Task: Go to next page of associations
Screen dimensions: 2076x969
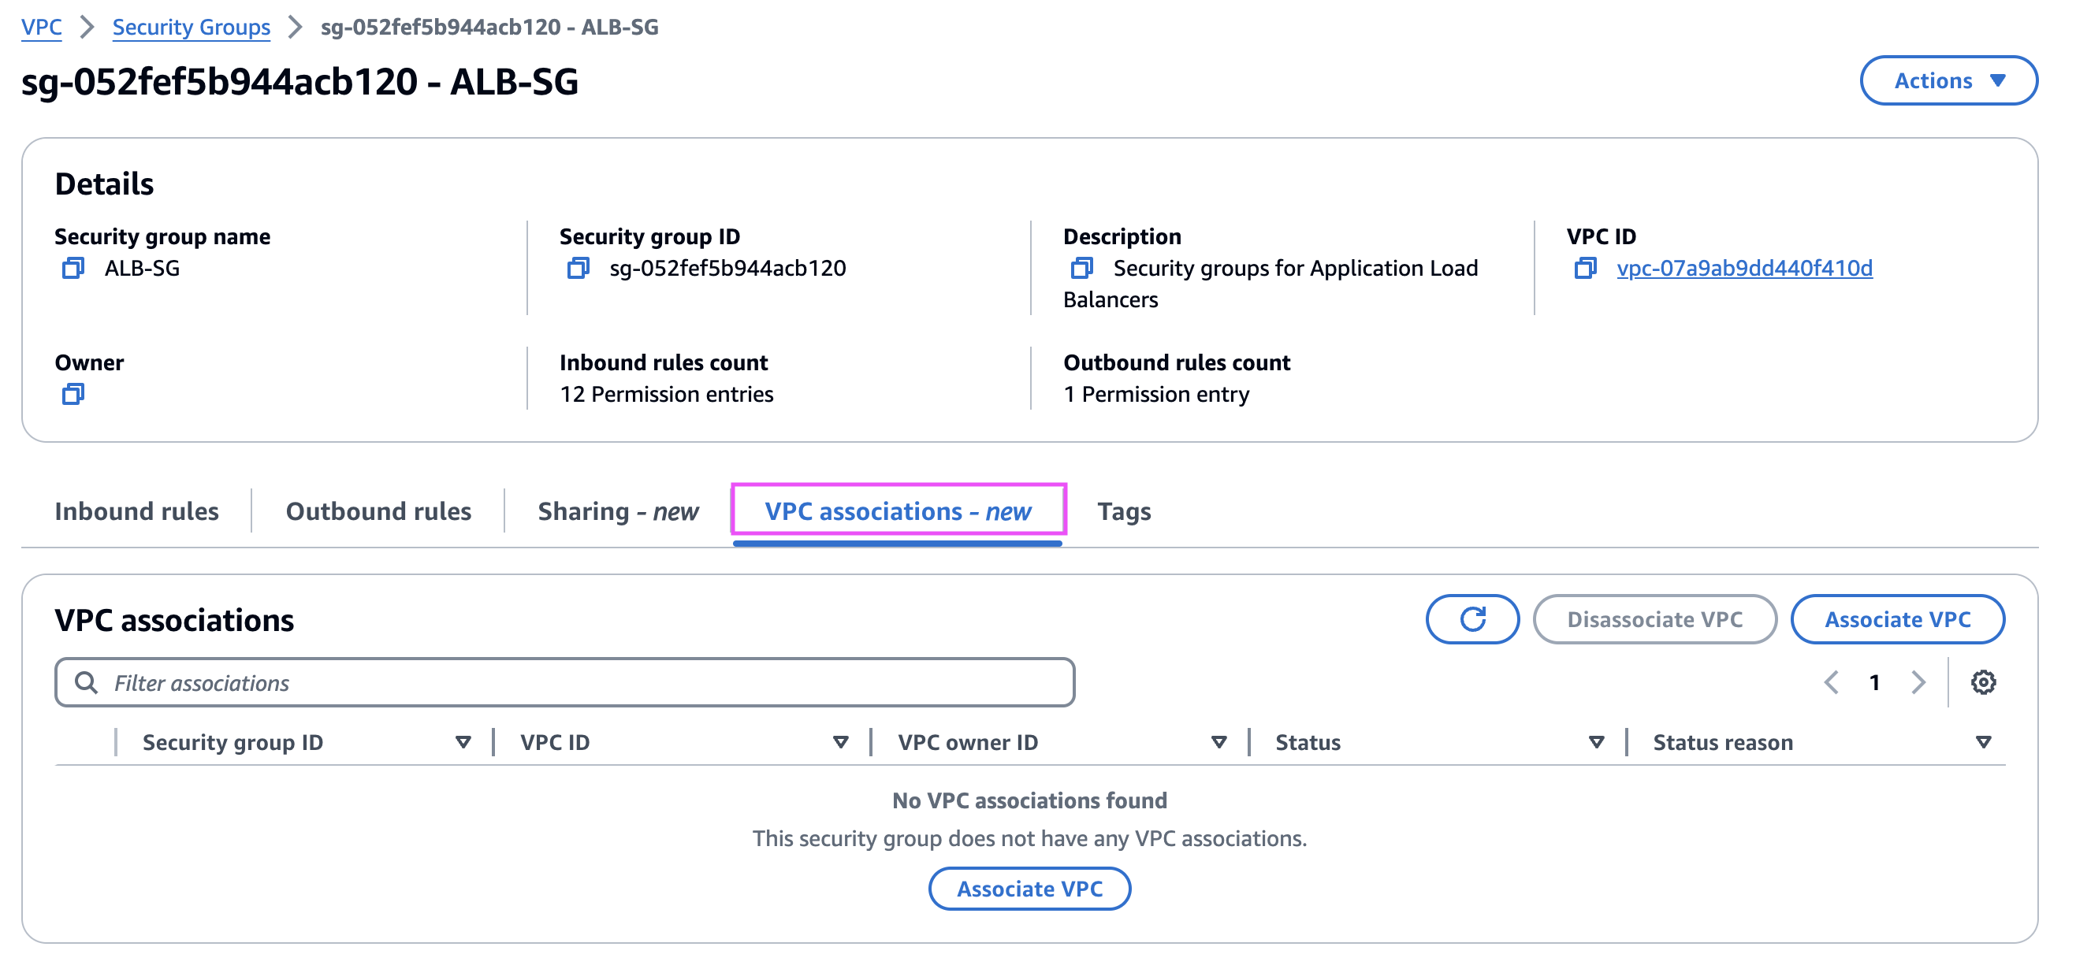Action: pyautogui.click(x=1918, y=683)
